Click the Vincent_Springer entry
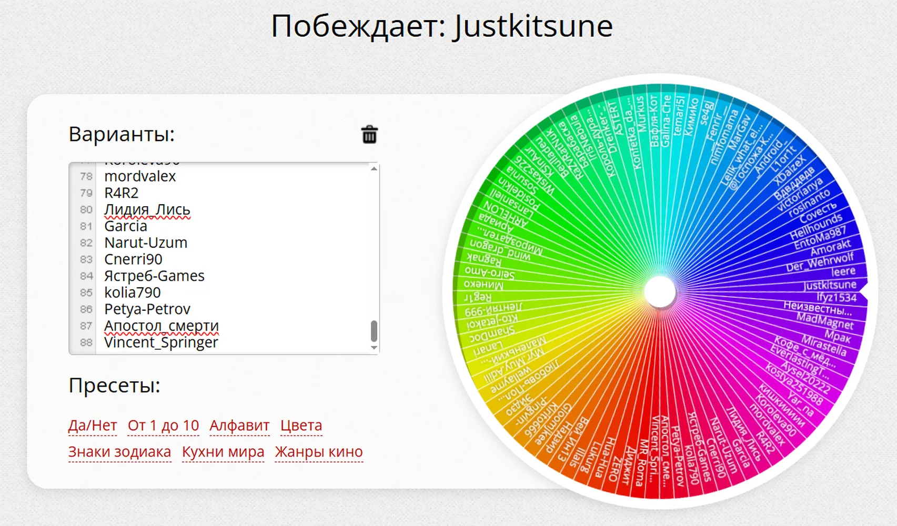 [x=161, y=342]
